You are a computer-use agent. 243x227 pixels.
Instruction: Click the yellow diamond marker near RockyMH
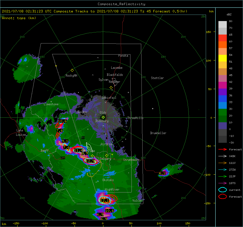point(72,70)
